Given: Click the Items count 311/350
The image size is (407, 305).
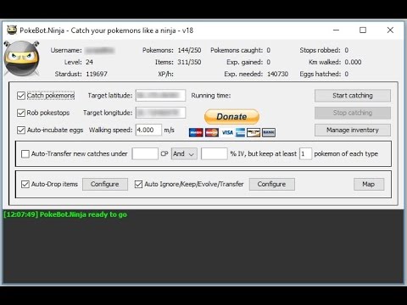Looking at the screenshot, I should [x=189, y=62].
